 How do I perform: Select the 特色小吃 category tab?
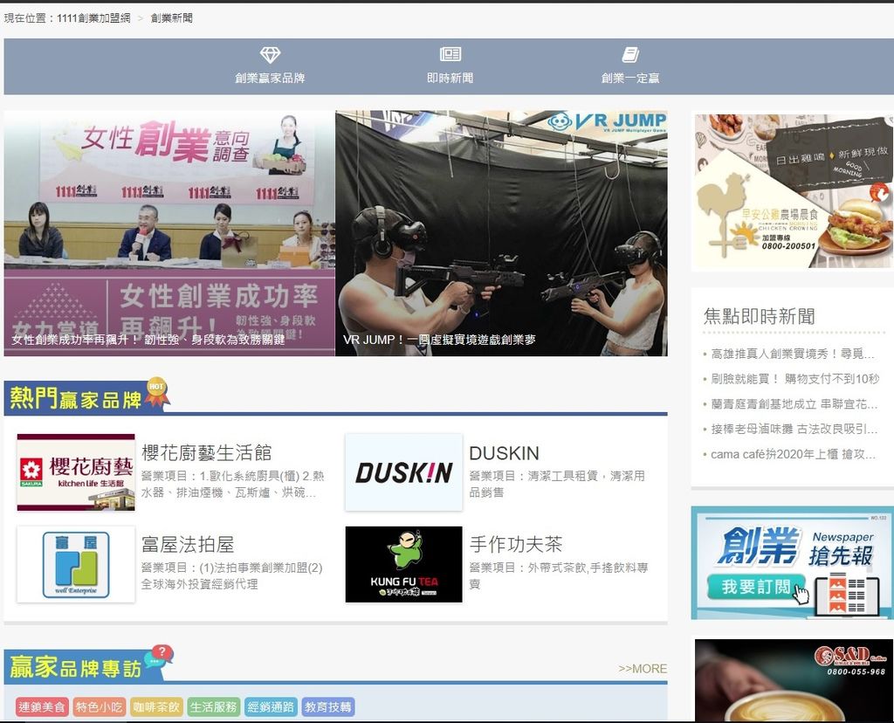tap(99, 707)
